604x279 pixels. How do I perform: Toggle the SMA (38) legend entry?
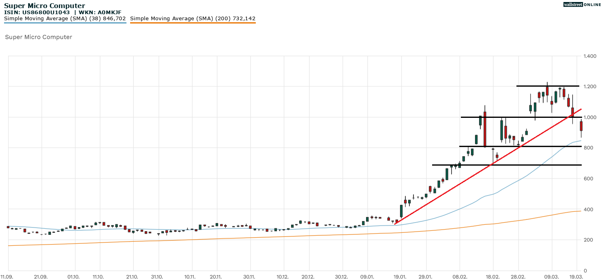point(65,18)
